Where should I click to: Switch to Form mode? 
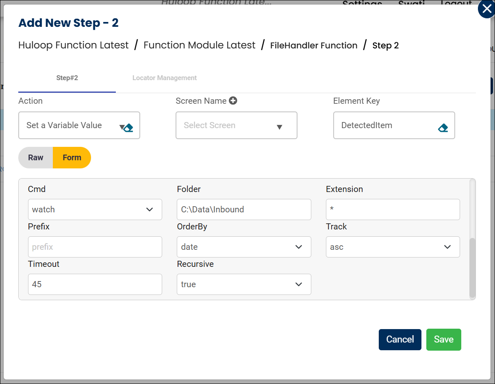[72, 157]
